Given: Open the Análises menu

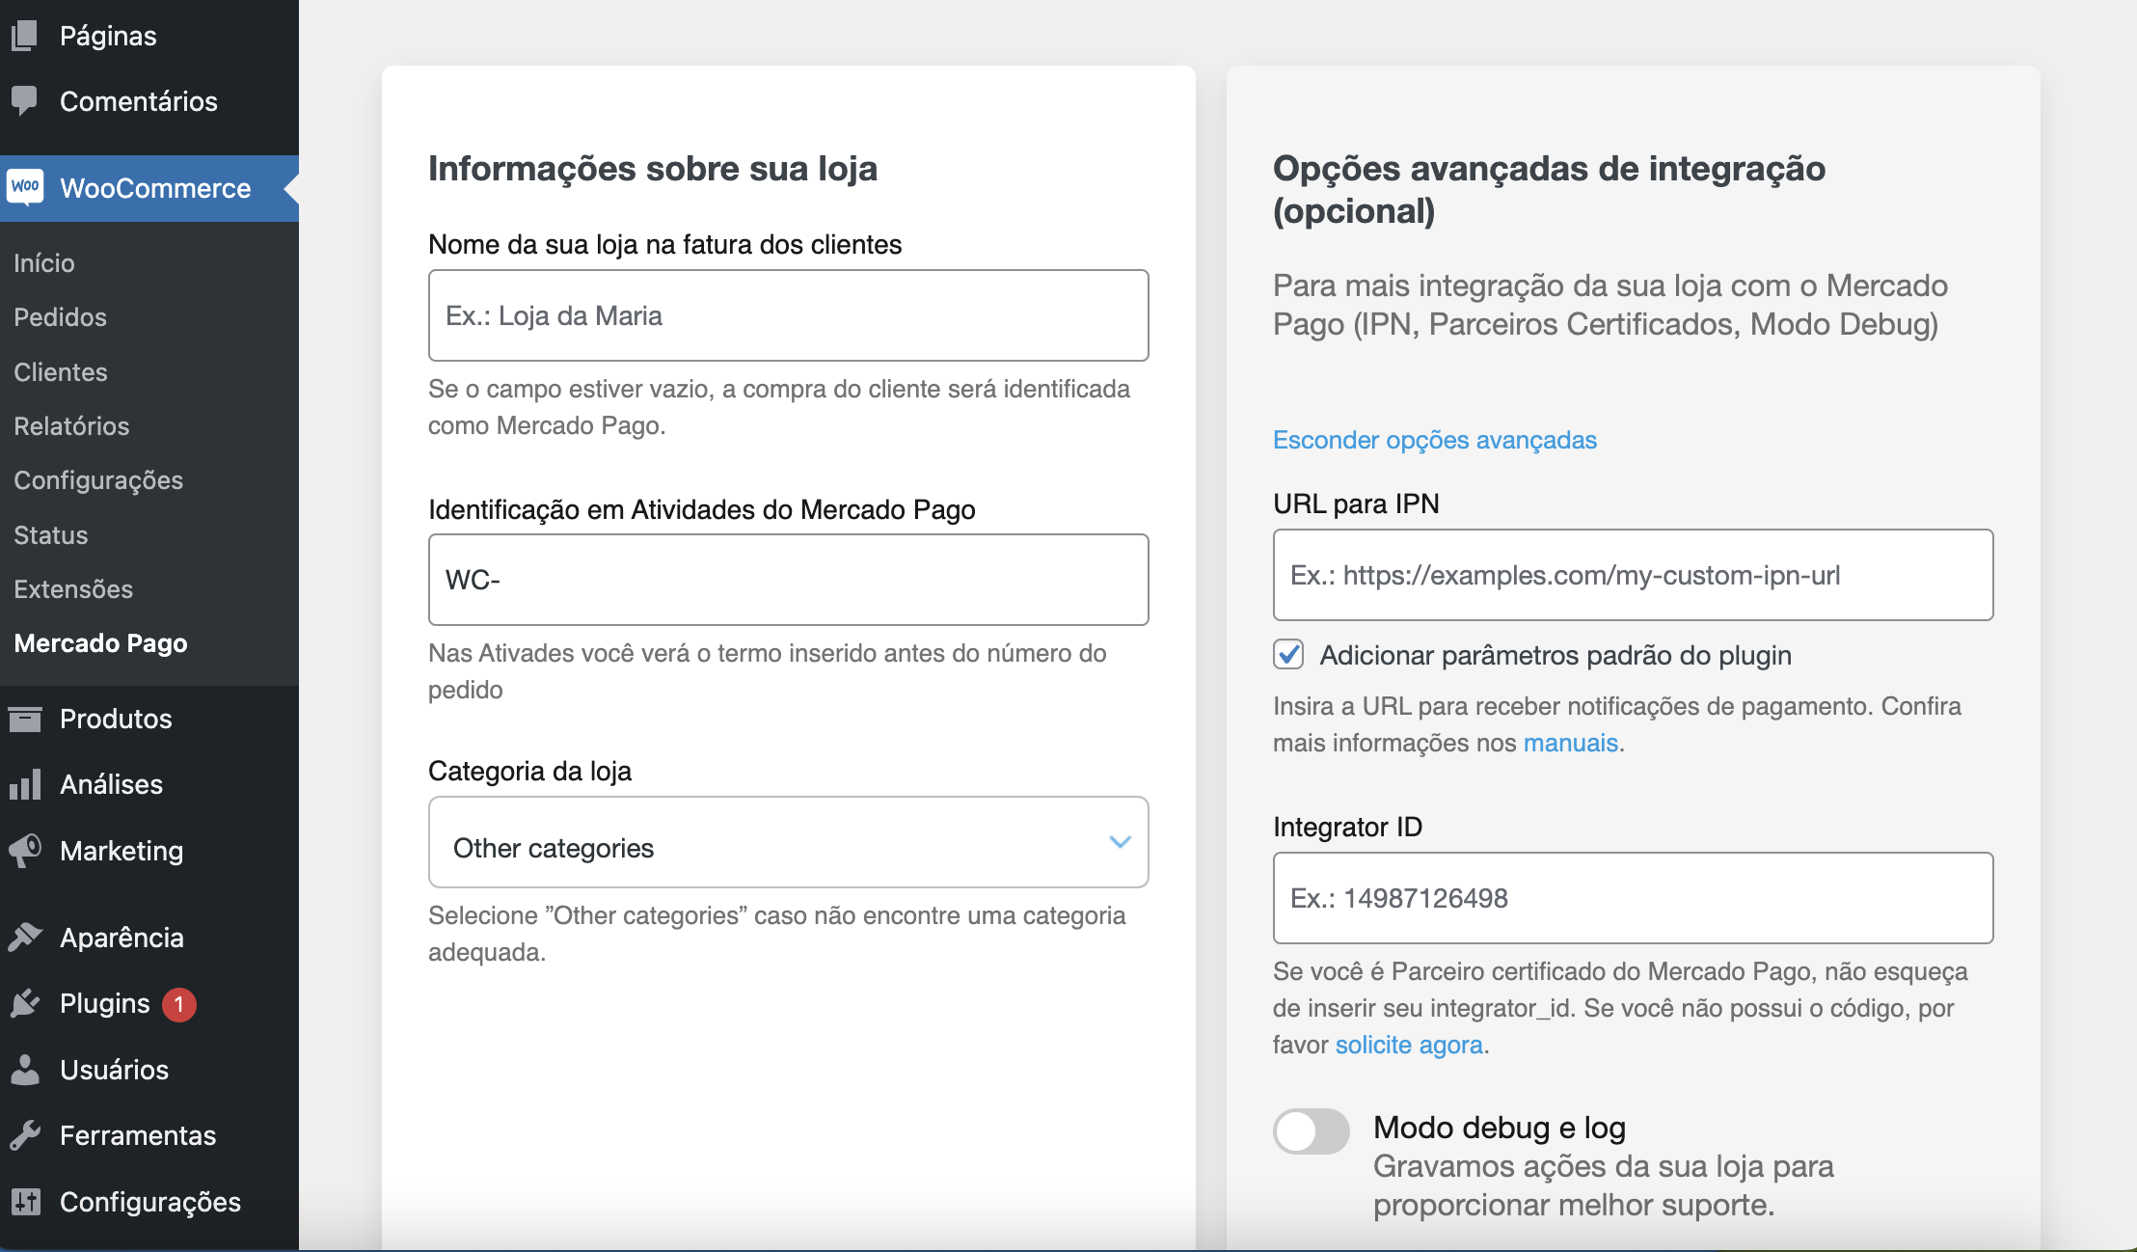Looking at the screenshot, I should (x=149, y=784).
